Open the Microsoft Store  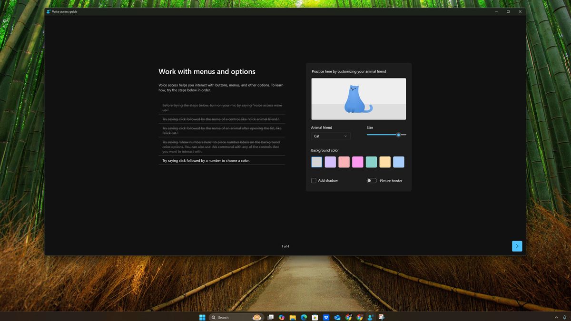[315, 317]
